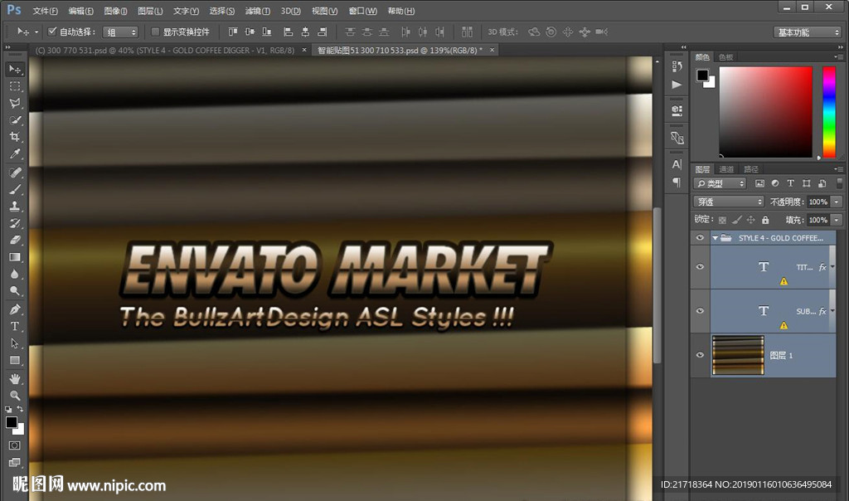
Task: Switch to the GOLD COFFEE DIGGER document tab
Action: pos(165,51)
